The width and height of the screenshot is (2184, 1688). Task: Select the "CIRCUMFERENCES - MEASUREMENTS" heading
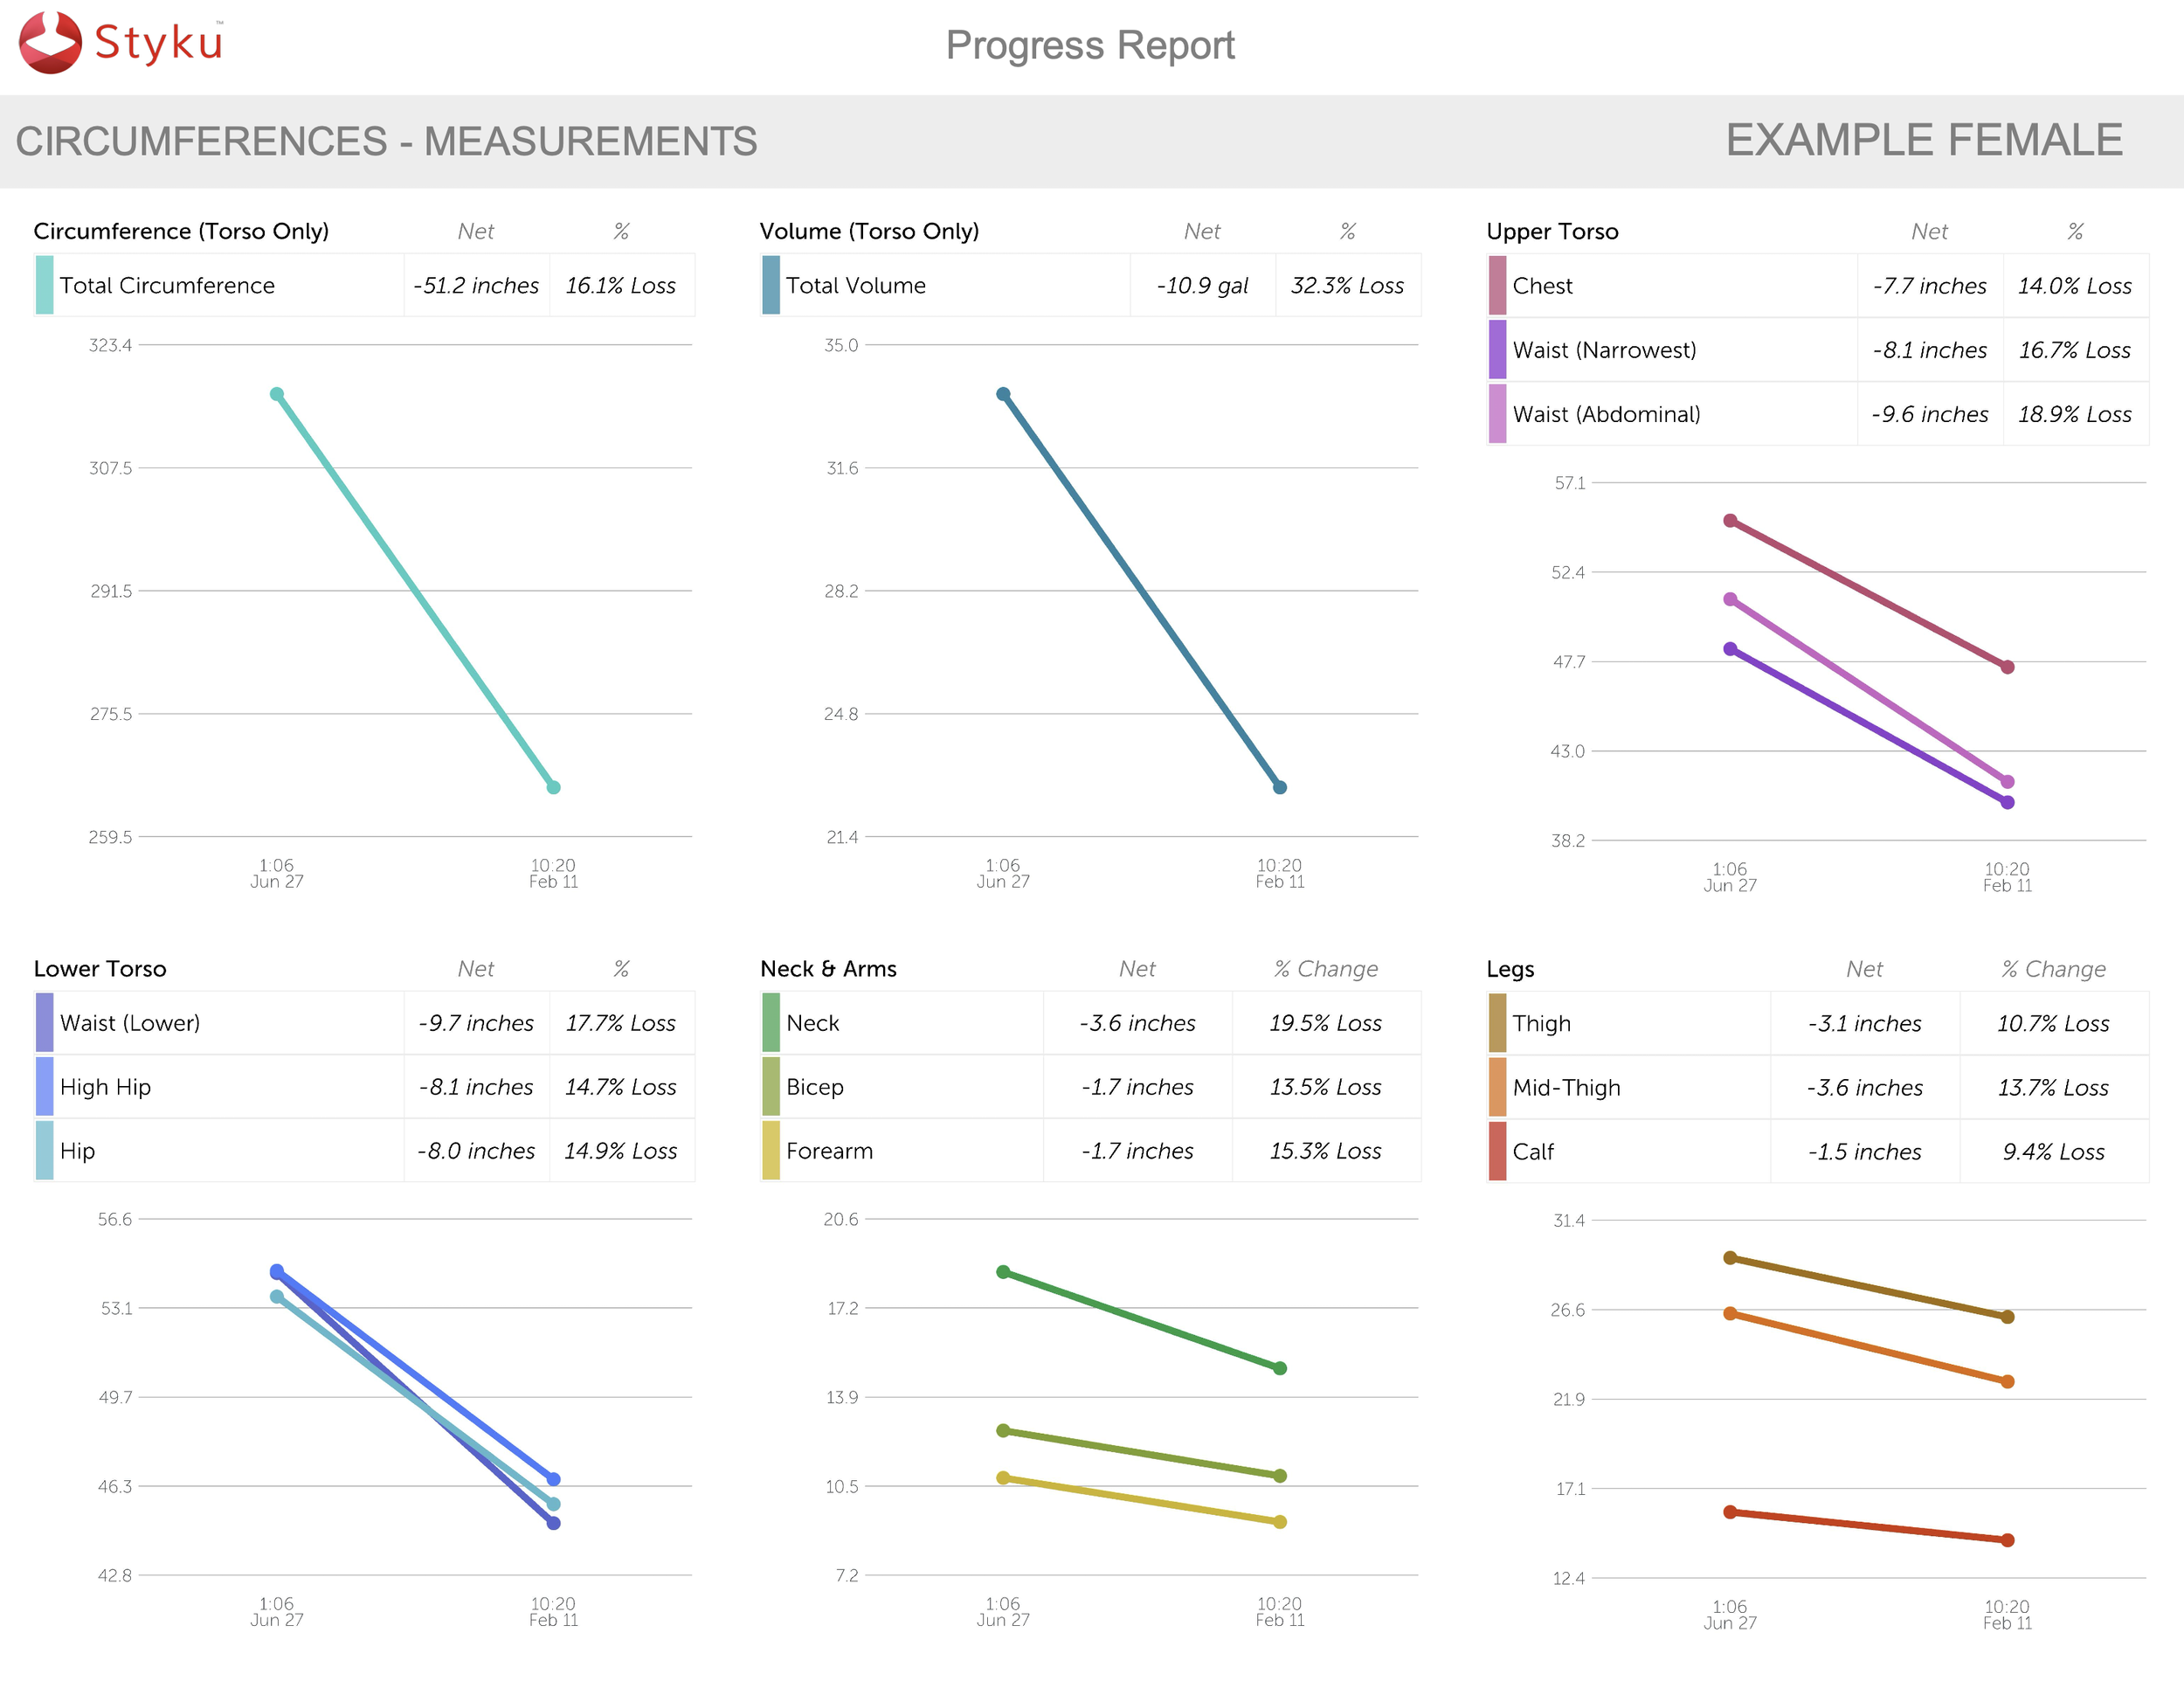386,141
